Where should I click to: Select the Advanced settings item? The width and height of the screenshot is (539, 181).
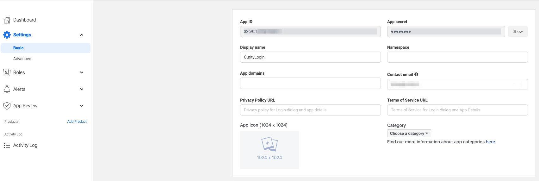coord(22,59)
